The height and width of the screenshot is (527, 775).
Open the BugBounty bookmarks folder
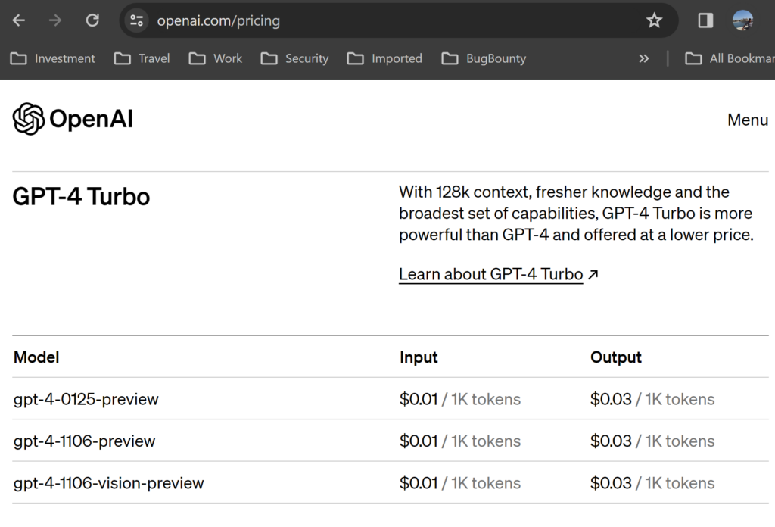click(x=484, y=58)
